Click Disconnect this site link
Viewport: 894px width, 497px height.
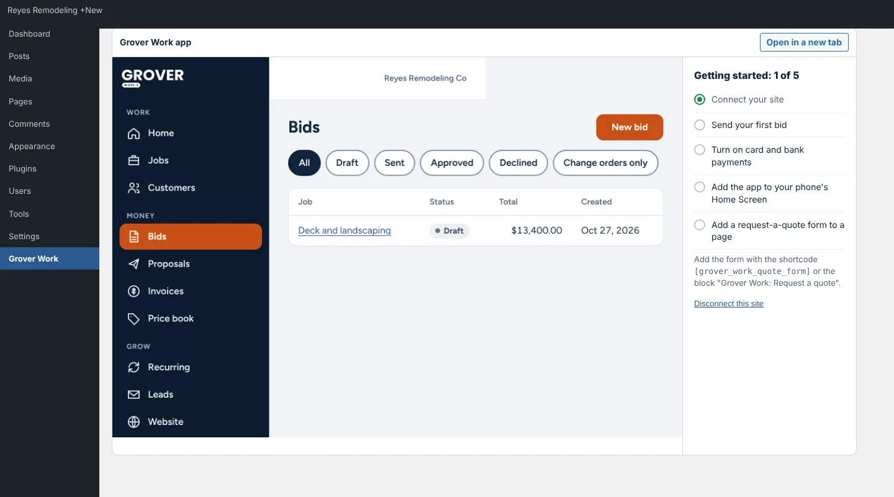(x=729, y=304)
